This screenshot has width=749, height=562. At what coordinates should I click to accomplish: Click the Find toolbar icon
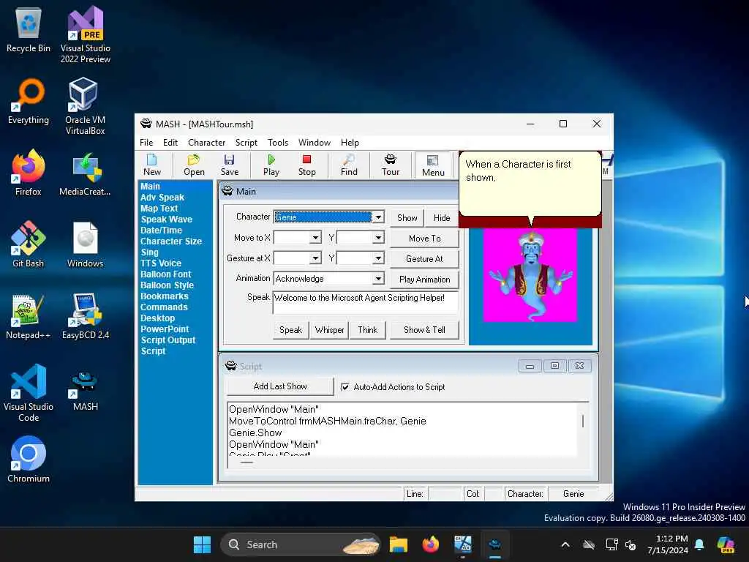349,165
